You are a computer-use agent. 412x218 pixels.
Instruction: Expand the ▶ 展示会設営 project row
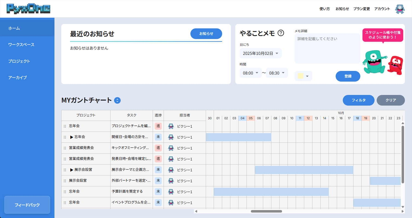(x=72, y=170)
